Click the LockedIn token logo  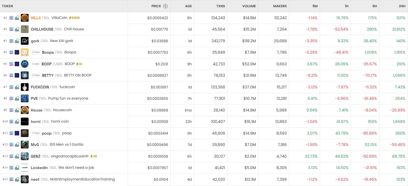click(x=25, y=168)
